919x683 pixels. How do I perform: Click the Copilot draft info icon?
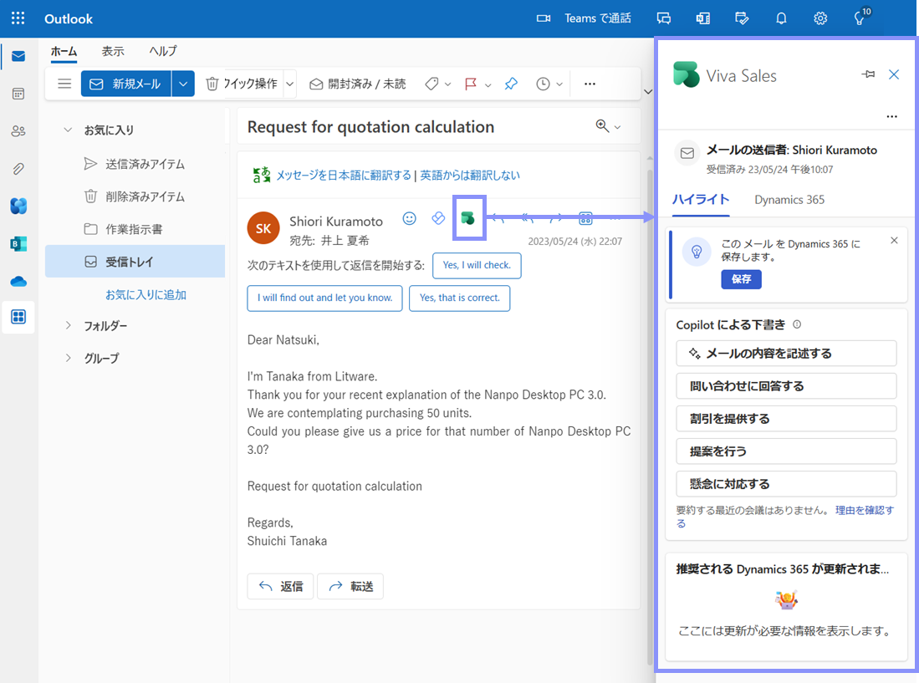tap(797, 324)
